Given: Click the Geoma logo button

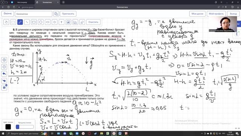Looking at the screenshot, I should coord(8,14).
